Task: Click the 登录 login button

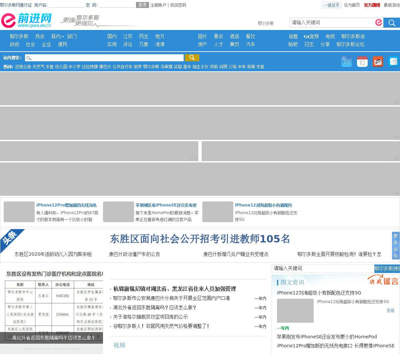Action: pyautogui.click(x=142, y=5)
